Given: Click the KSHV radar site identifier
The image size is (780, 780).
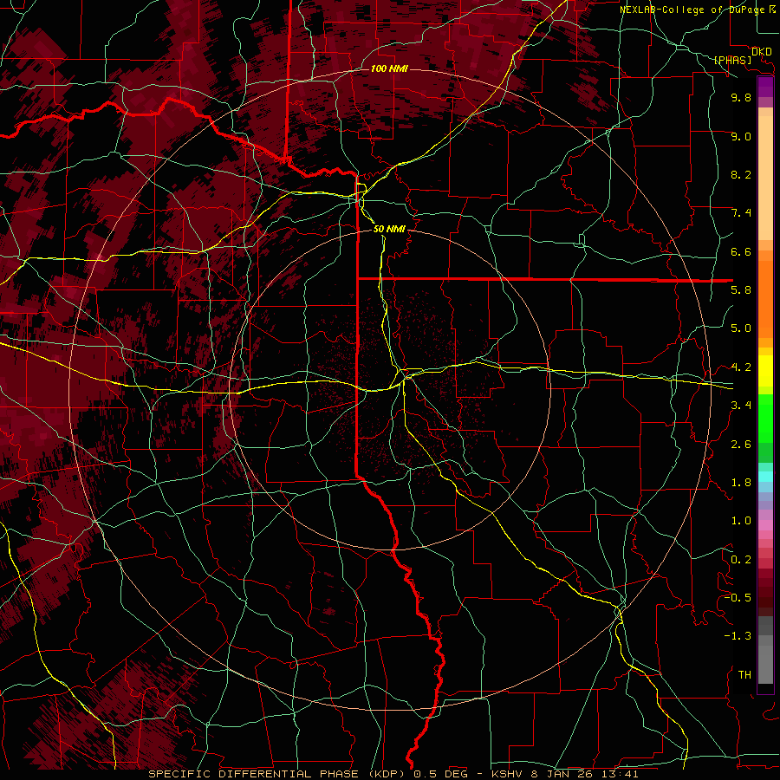Looking at the screenshot, I should [x=508, y=774].
